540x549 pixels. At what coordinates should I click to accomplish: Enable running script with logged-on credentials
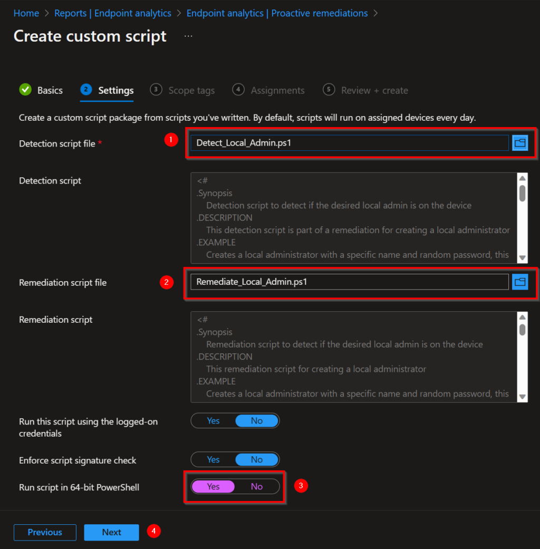pos(213,420)
